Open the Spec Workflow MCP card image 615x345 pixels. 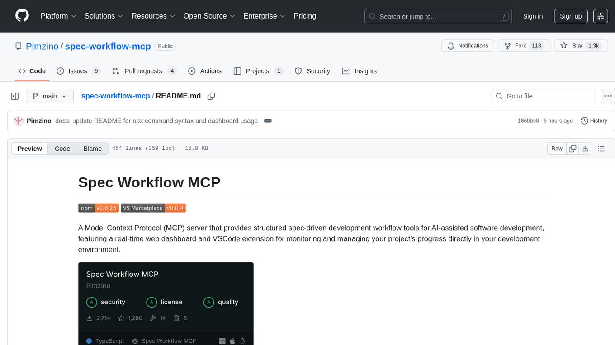coord(166,303)
